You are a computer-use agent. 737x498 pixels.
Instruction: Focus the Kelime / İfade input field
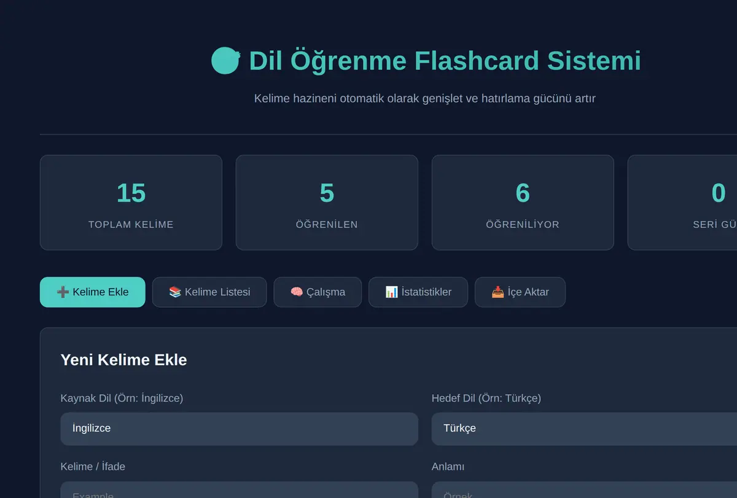point(240,490)
